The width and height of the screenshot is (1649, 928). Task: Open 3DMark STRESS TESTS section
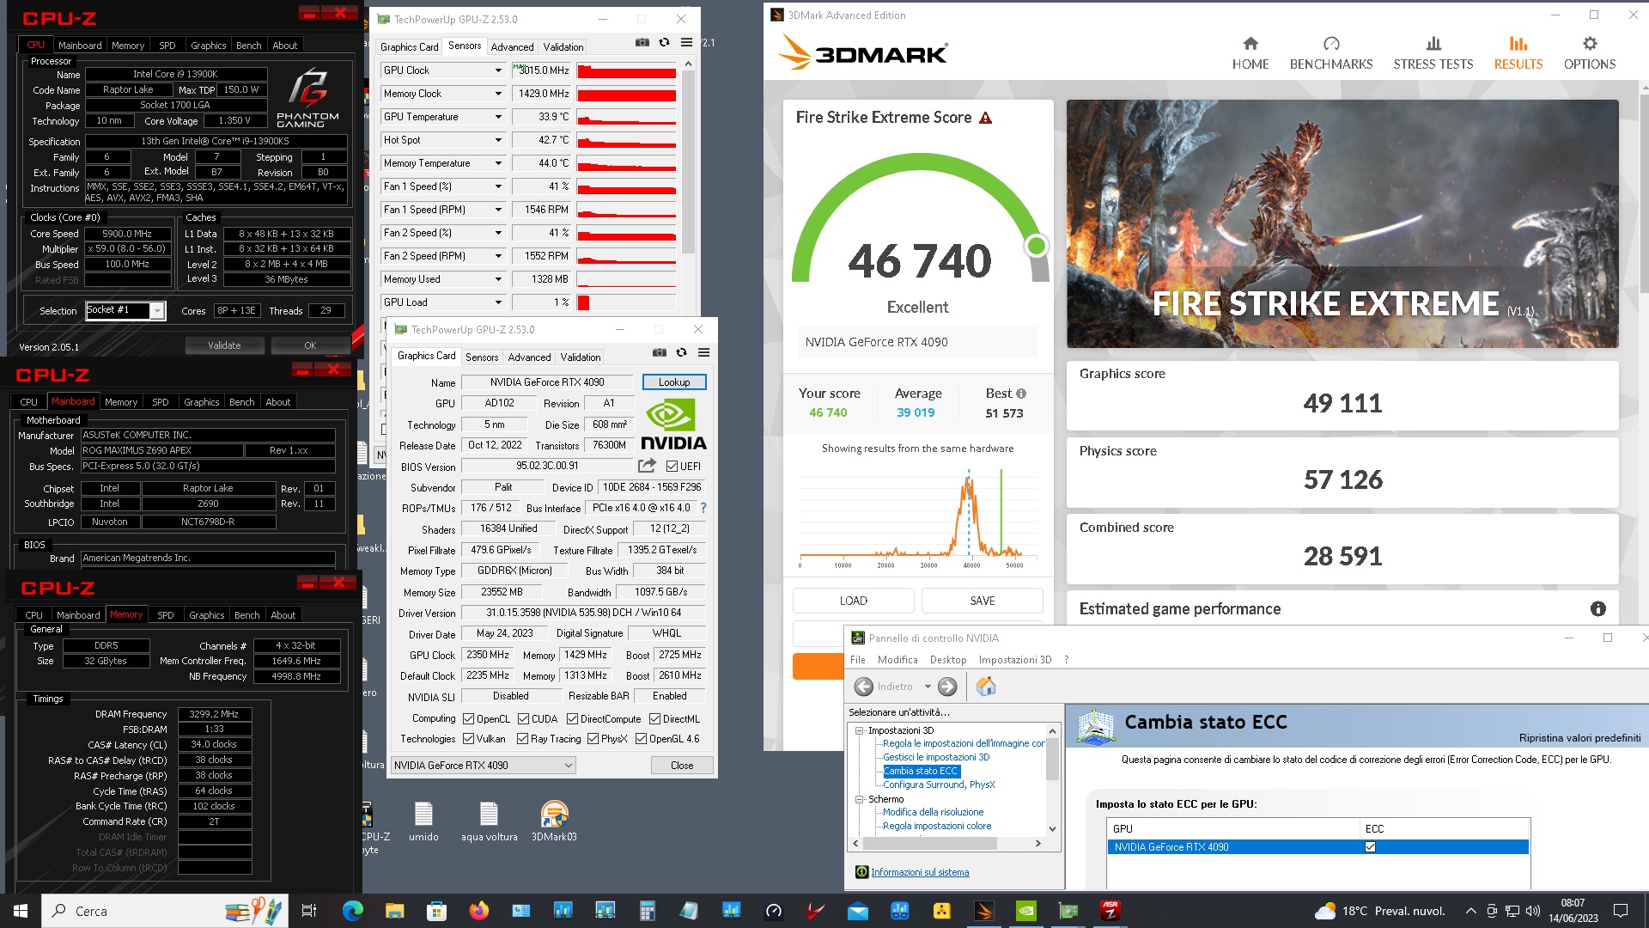[x=1433, y=53]
